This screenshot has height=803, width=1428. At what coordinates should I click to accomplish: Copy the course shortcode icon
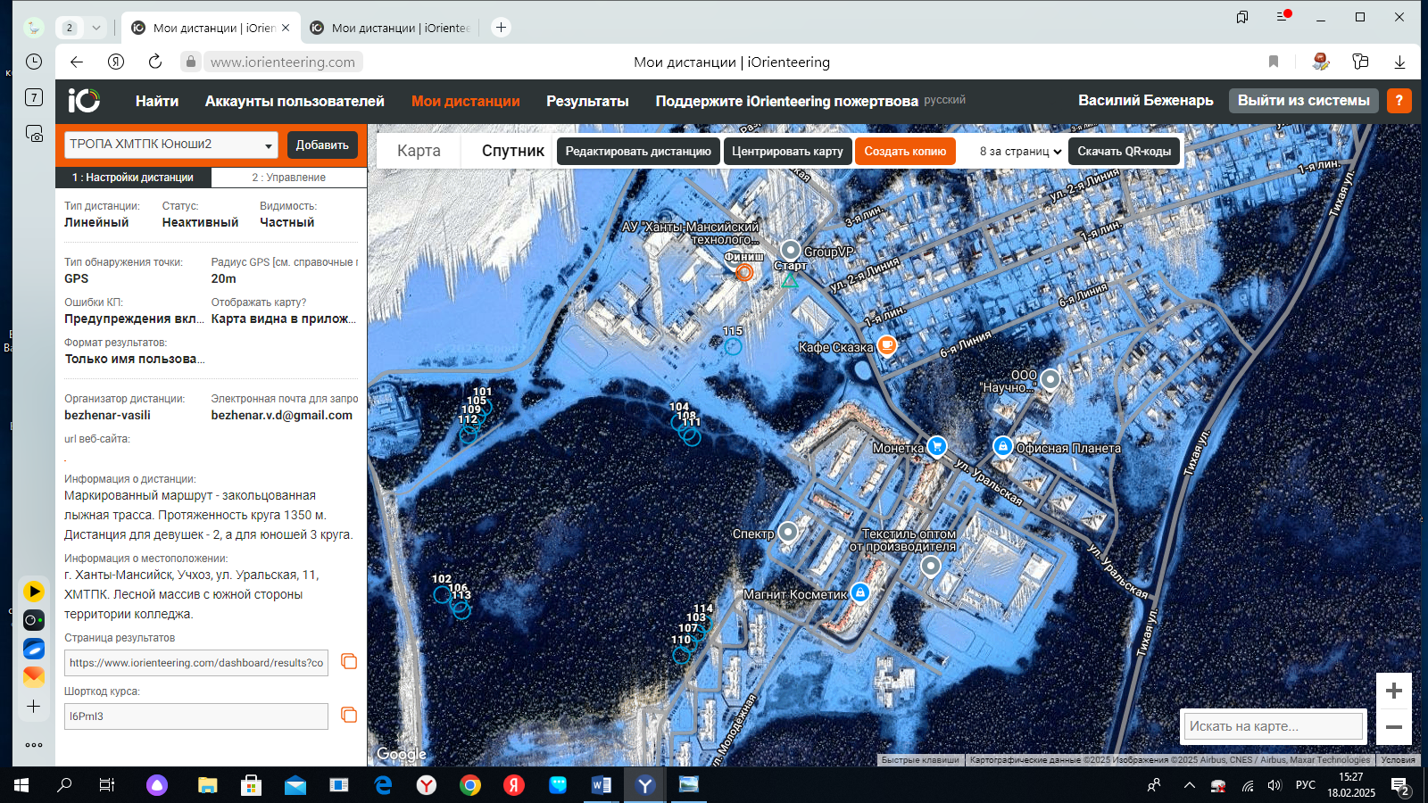(x=349, y=716)
